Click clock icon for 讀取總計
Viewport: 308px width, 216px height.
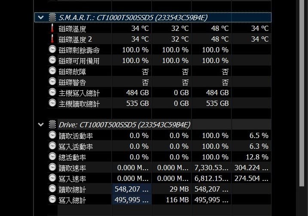(52, 189)
